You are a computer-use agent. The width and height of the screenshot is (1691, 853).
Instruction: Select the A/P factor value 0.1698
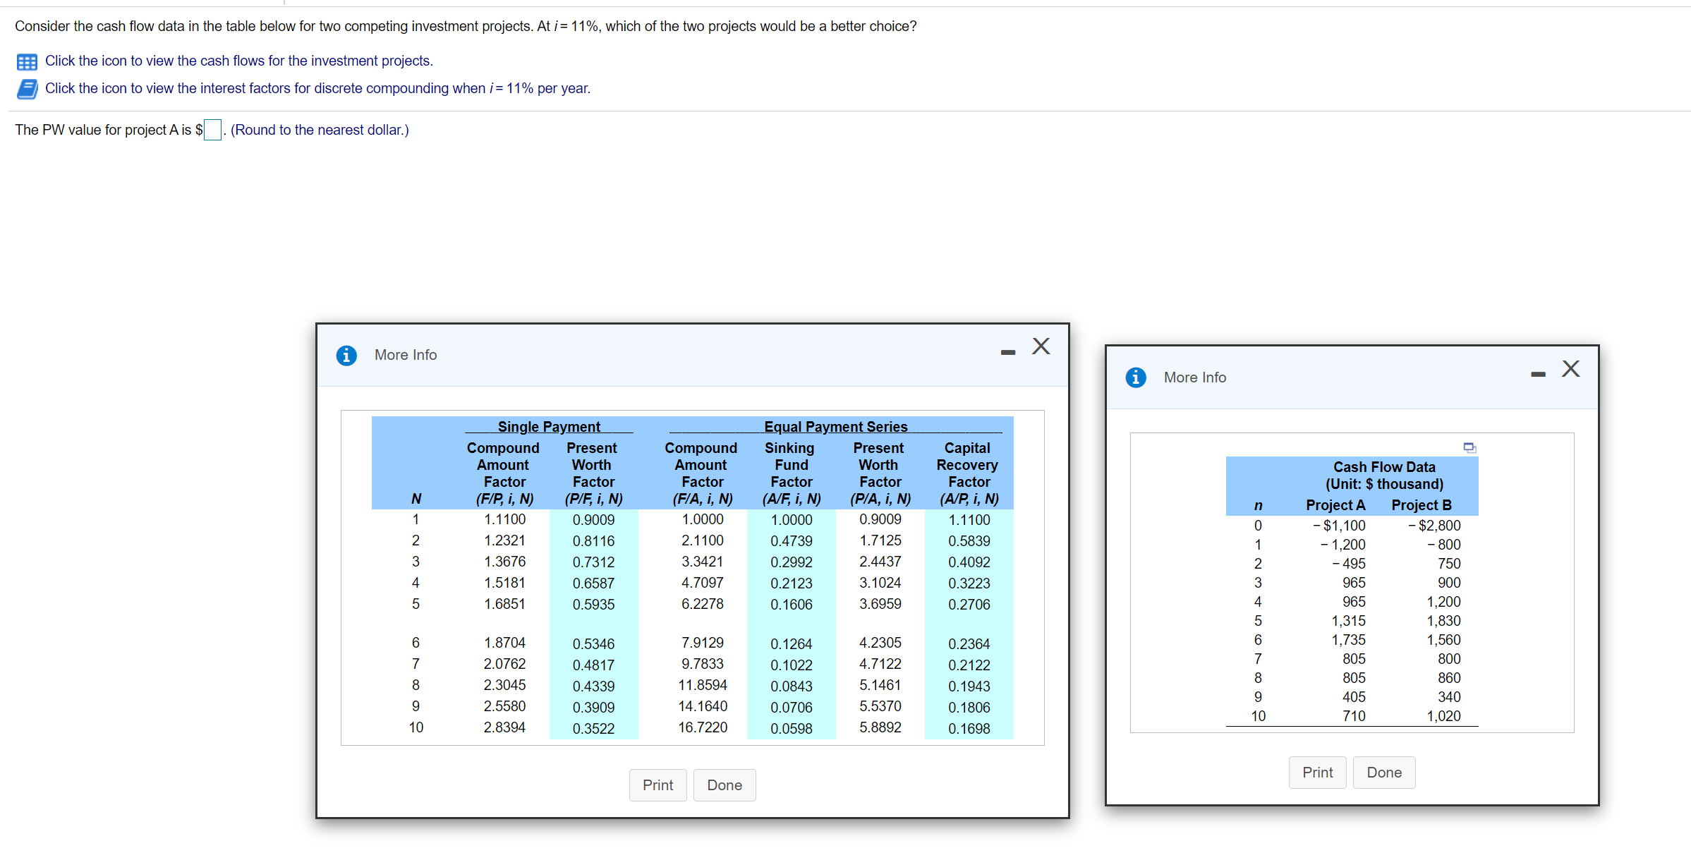point(969,729)
